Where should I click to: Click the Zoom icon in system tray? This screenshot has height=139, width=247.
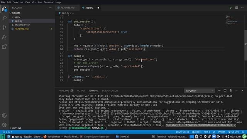tap(214, 137)
